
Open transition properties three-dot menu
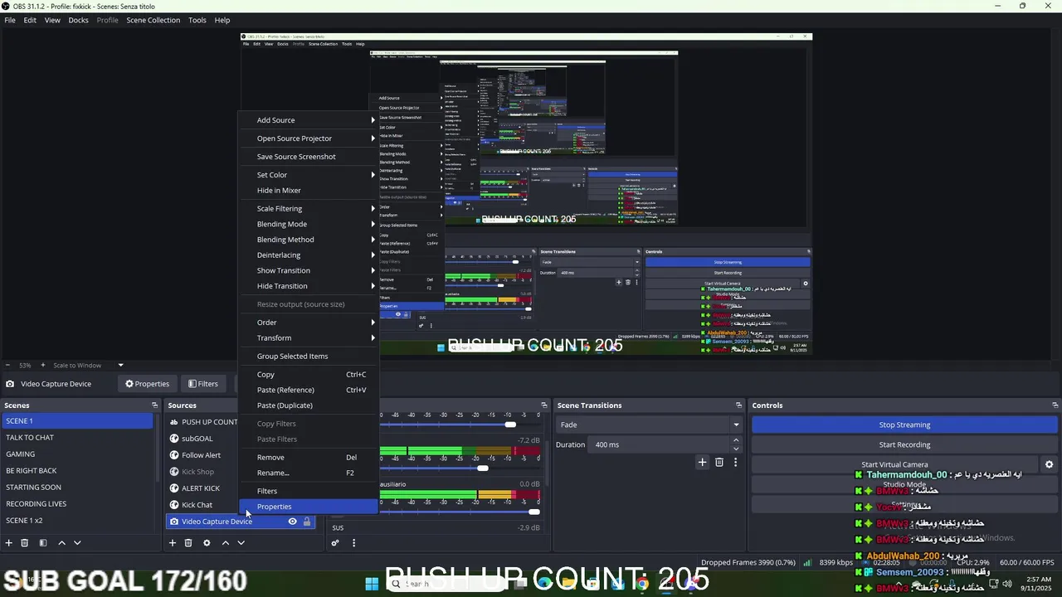[735, 462]
